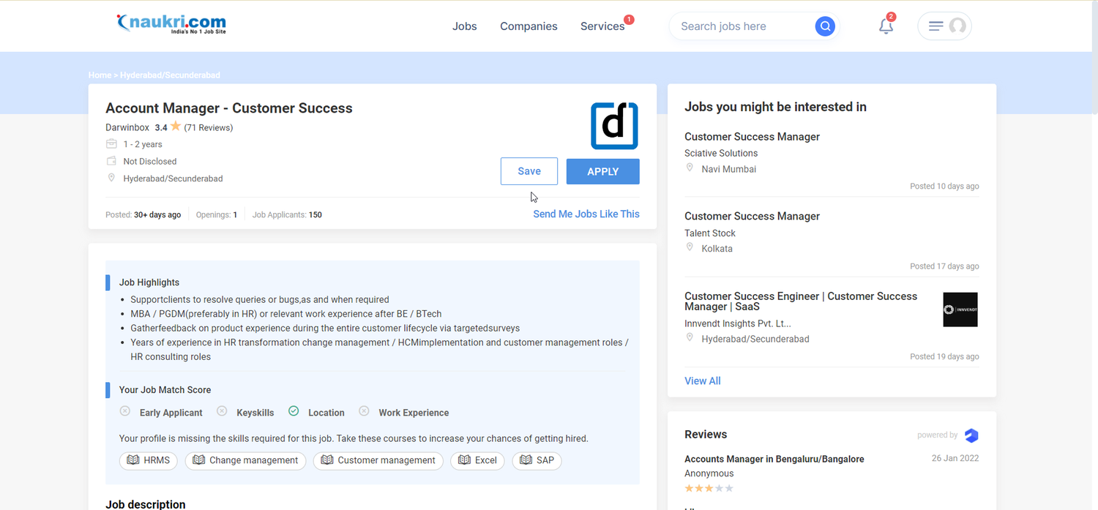Viewport: 1098px width, 510px height.
Task: Click the SAP course chip
Action: [x=537, y=460]
